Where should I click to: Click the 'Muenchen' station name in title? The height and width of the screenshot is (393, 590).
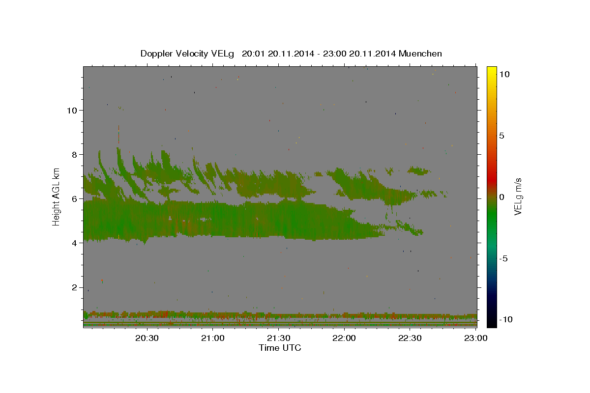[420, 54]
